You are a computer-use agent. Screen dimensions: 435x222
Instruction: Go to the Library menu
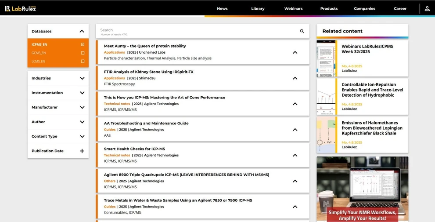coord(258,8)
